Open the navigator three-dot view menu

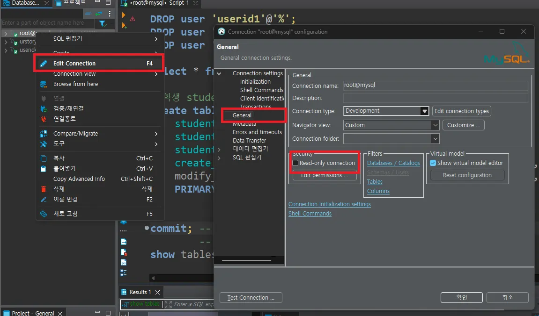click(110, 14)
